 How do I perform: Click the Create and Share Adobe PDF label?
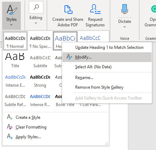pos(68,22)
